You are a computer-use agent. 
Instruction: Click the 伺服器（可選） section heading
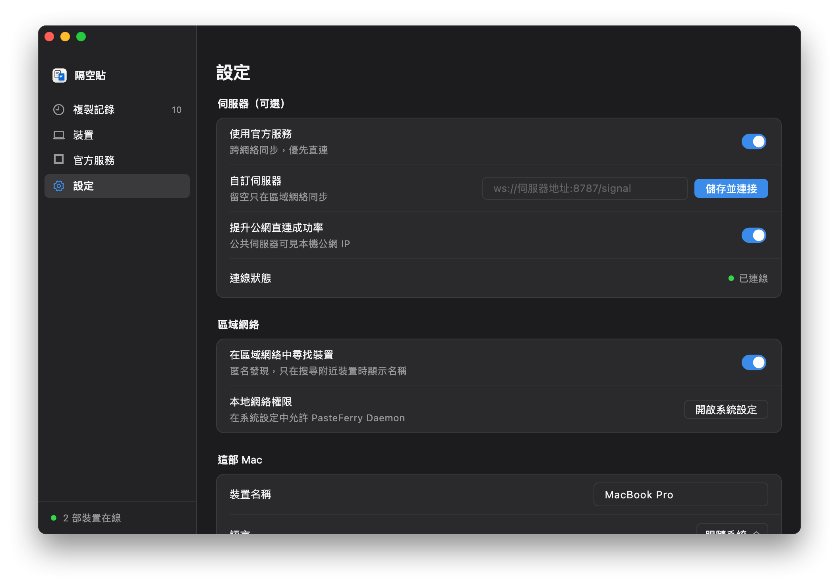pos(251,104)
